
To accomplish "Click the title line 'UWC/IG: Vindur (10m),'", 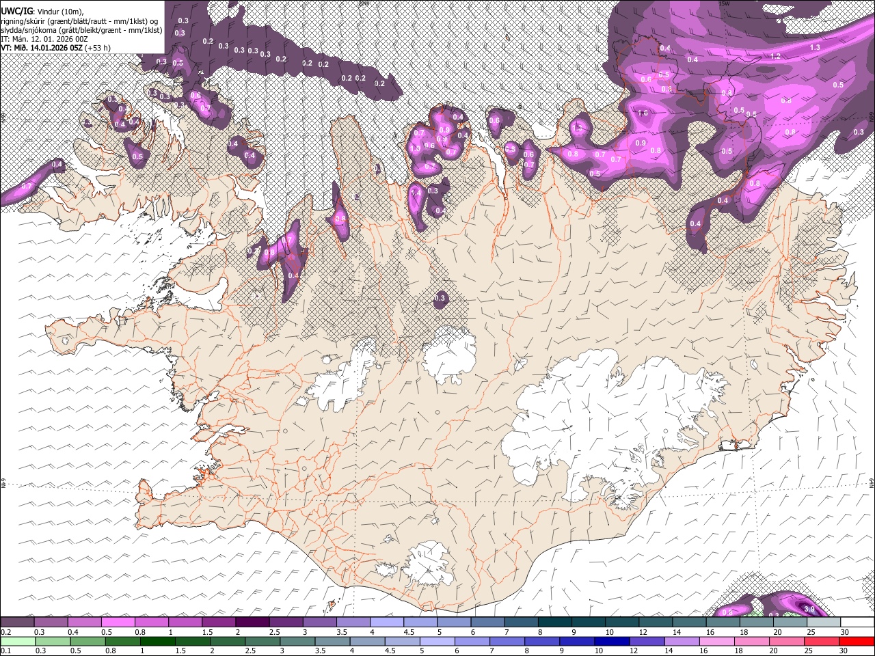I will [x=42, y=11].
